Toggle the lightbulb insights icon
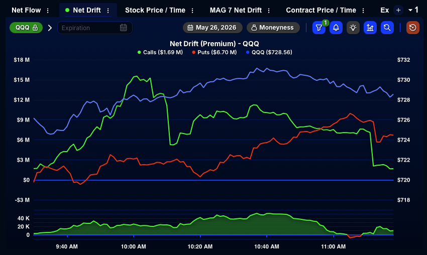 pos(353,28)
